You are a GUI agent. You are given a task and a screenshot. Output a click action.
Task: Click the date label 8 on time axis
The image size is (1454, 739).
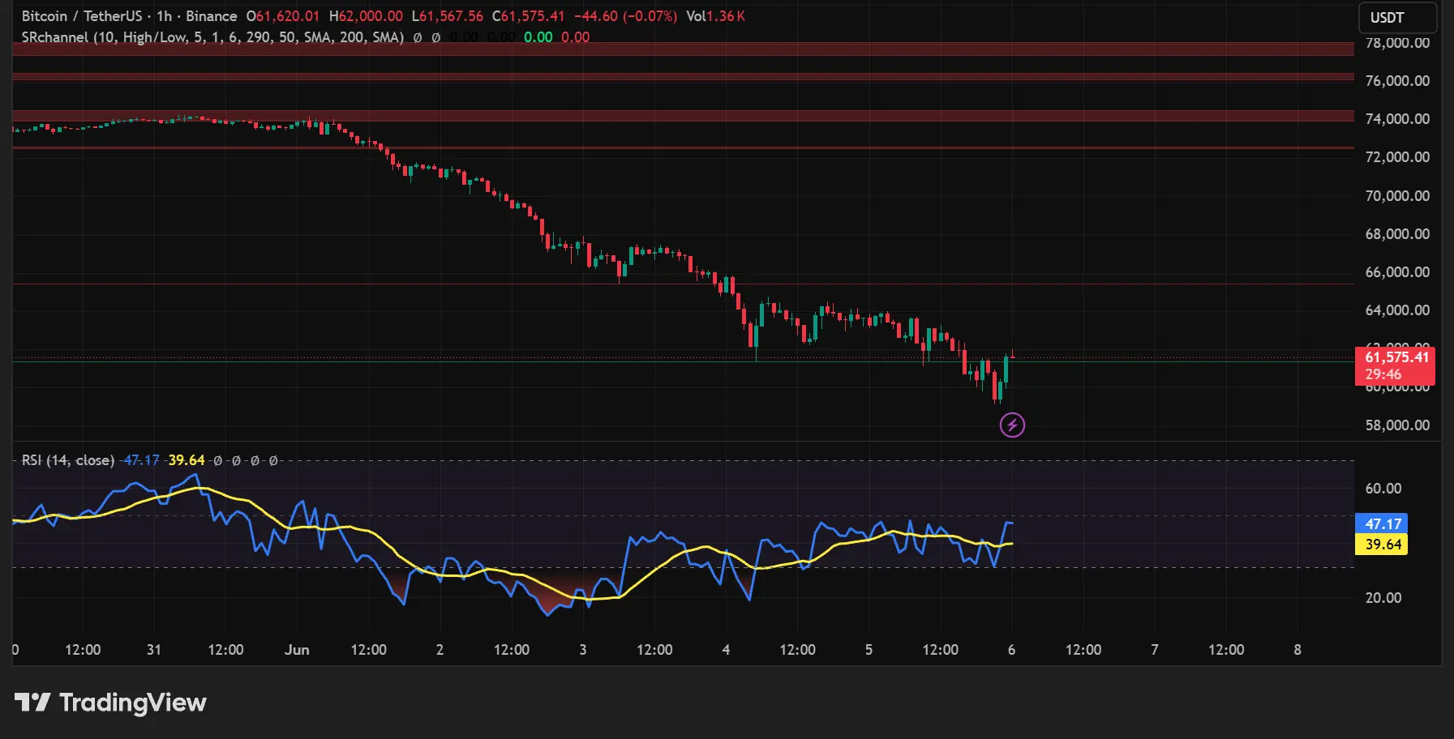click(1297, 650)
